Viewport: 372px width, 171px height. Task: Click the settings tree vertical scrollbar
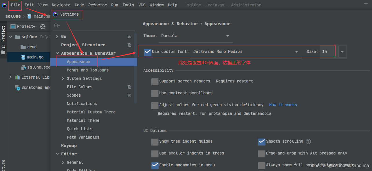(135, 68)
